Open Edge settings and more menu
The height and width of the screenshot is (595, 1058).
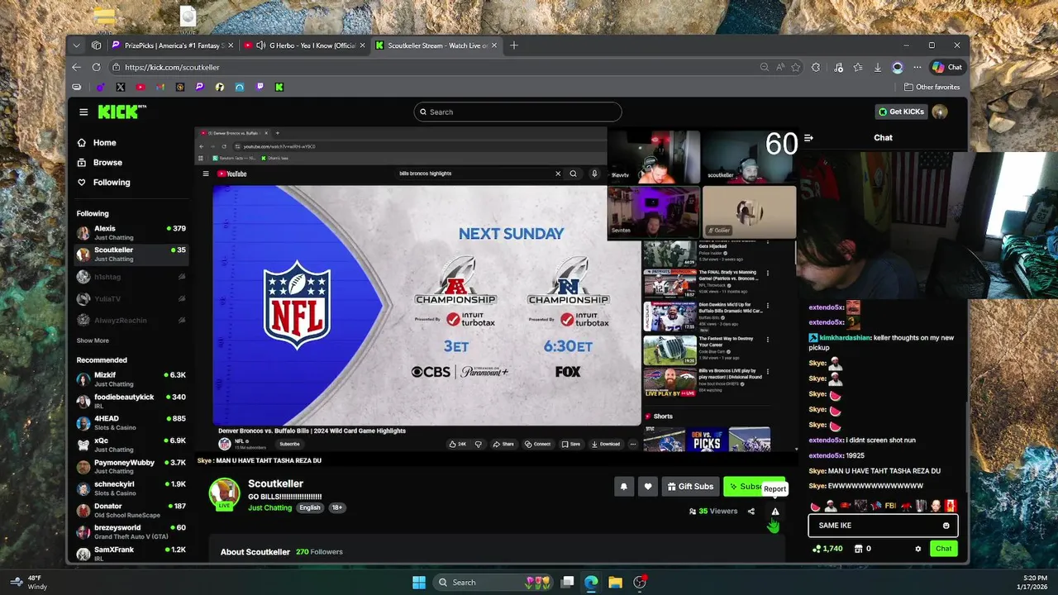[x=917, y=67]
